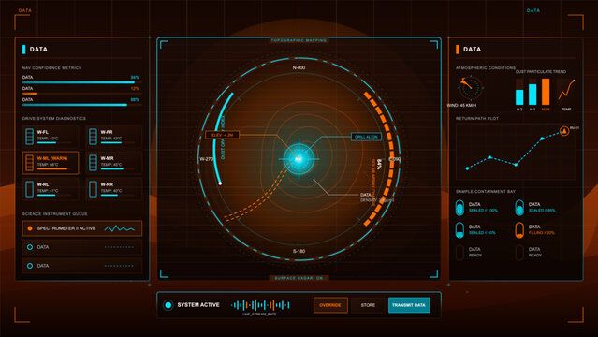Image resolution: width=598 pixels, height=337 pixels.
Task: Click the UHF stream rate waveform
Action: 260,305
